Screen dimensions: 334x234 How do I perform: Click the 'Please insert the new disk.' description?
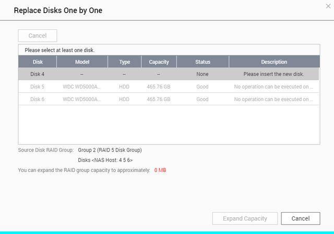click(x=274, y=74)
